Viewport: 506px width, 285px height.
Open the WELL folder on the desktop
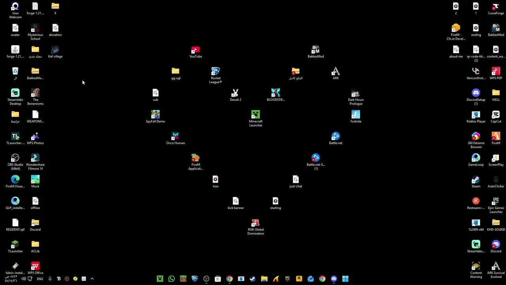click(x=496, y=95)
